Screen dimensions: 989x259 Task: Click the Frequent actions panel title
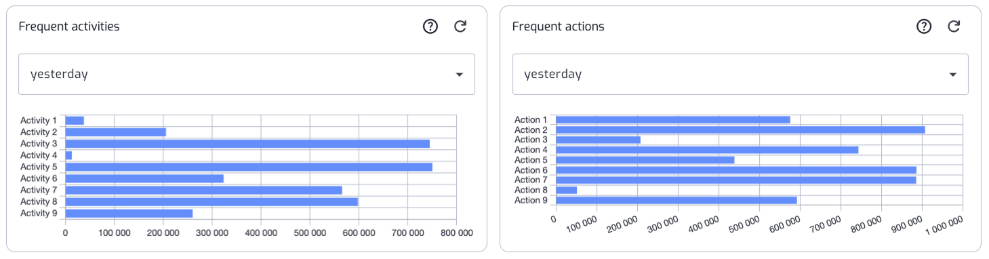[559, 26]
